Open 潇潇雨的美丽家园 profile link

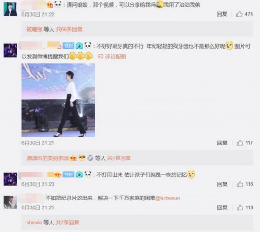(48, 158)
